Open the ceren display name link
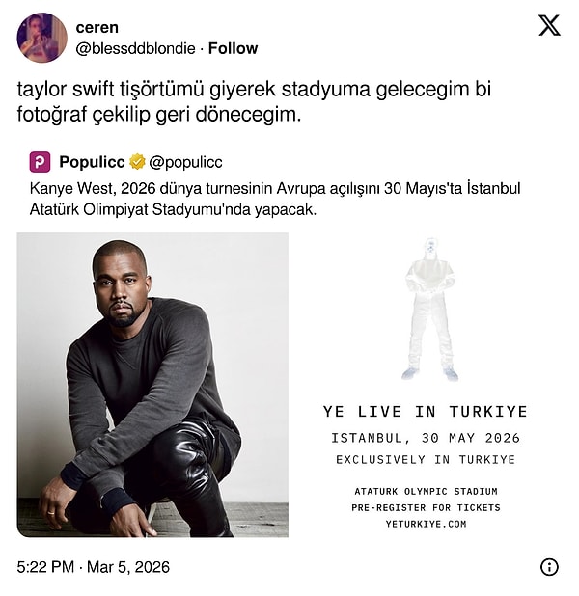The width and height of the screenshot is (579, 596). (x=97, y=27)
